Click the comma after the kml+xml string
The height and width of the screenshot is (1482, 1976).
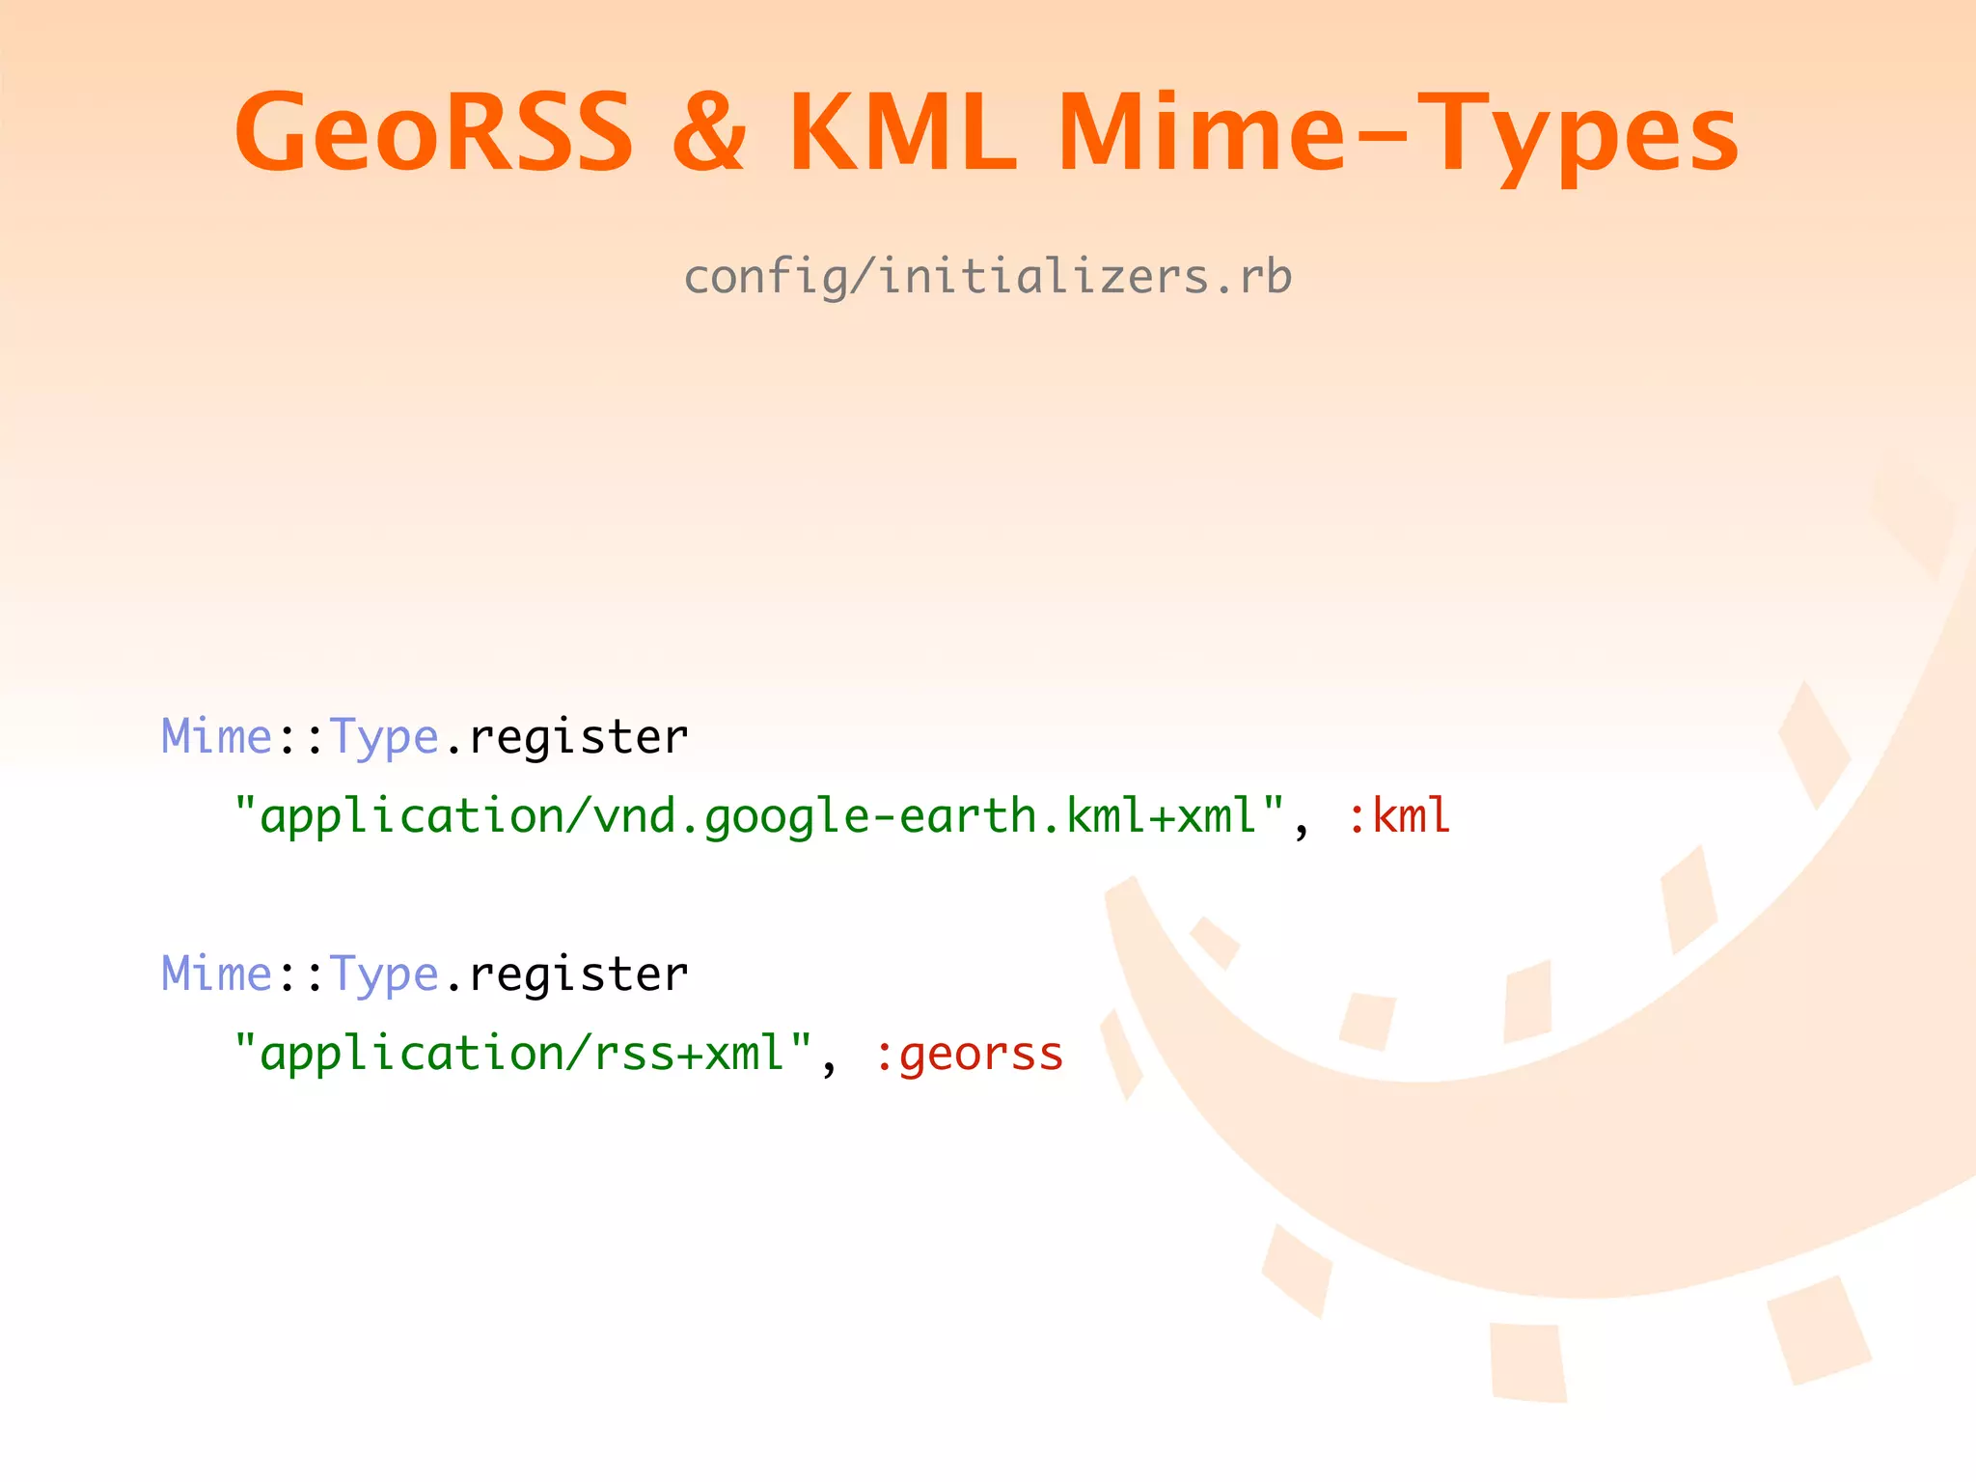[1302, 832]
